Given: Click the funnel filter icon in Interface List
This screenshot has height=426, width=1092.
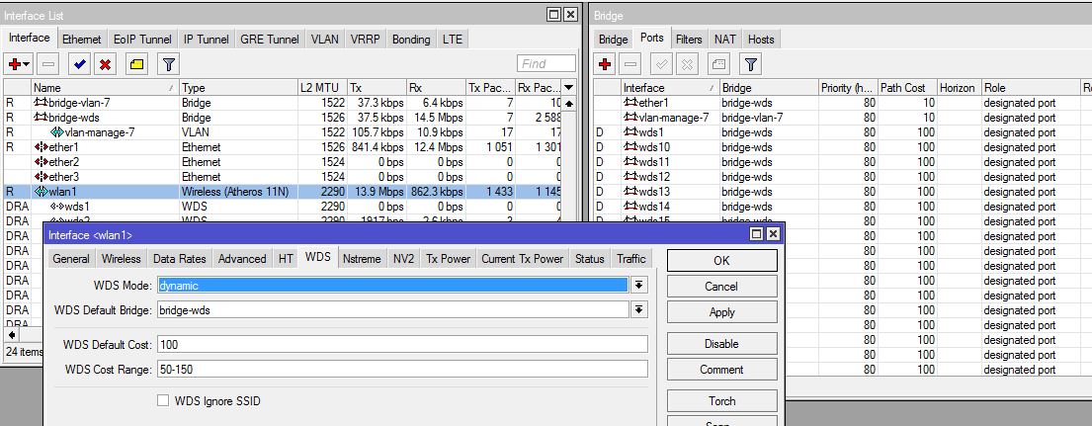Looking at the screenshot, I should 169,64.
